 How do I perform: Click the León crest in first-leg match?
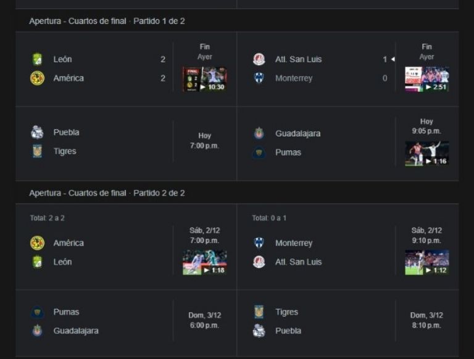click(x=38, y=59)
